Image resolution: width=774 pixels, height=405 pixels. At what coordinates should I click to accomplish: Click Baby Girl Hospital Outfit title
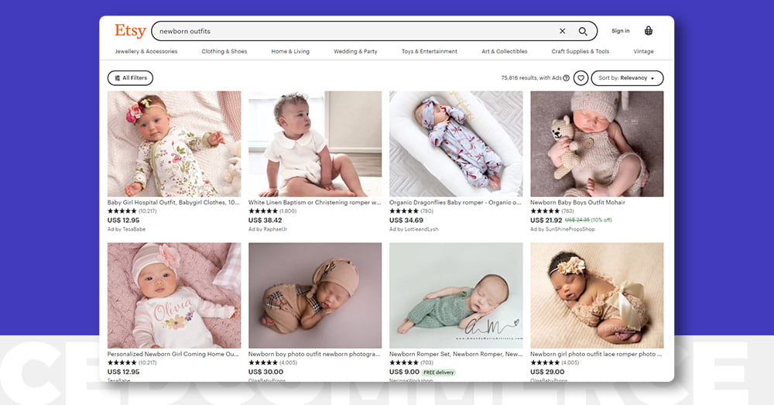[x=173, y=203]
